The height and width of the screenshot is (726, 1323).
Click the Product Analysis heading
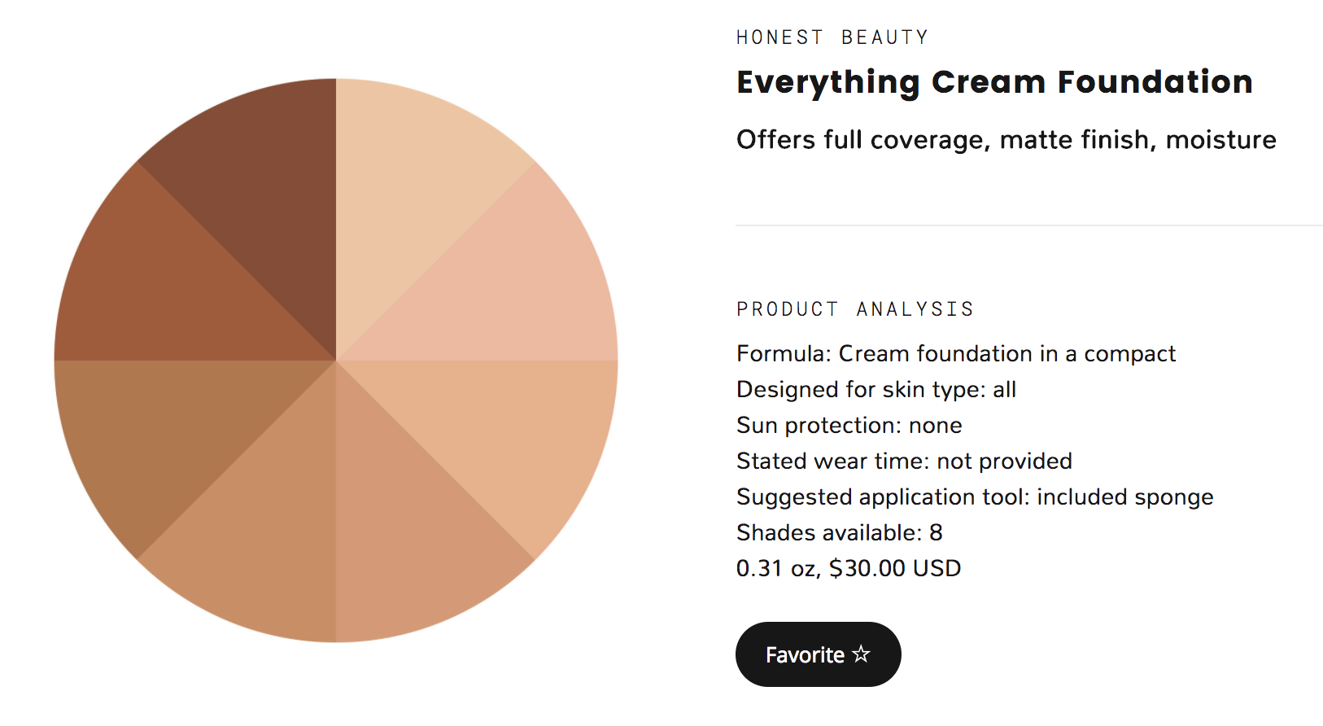coord(854,309)
